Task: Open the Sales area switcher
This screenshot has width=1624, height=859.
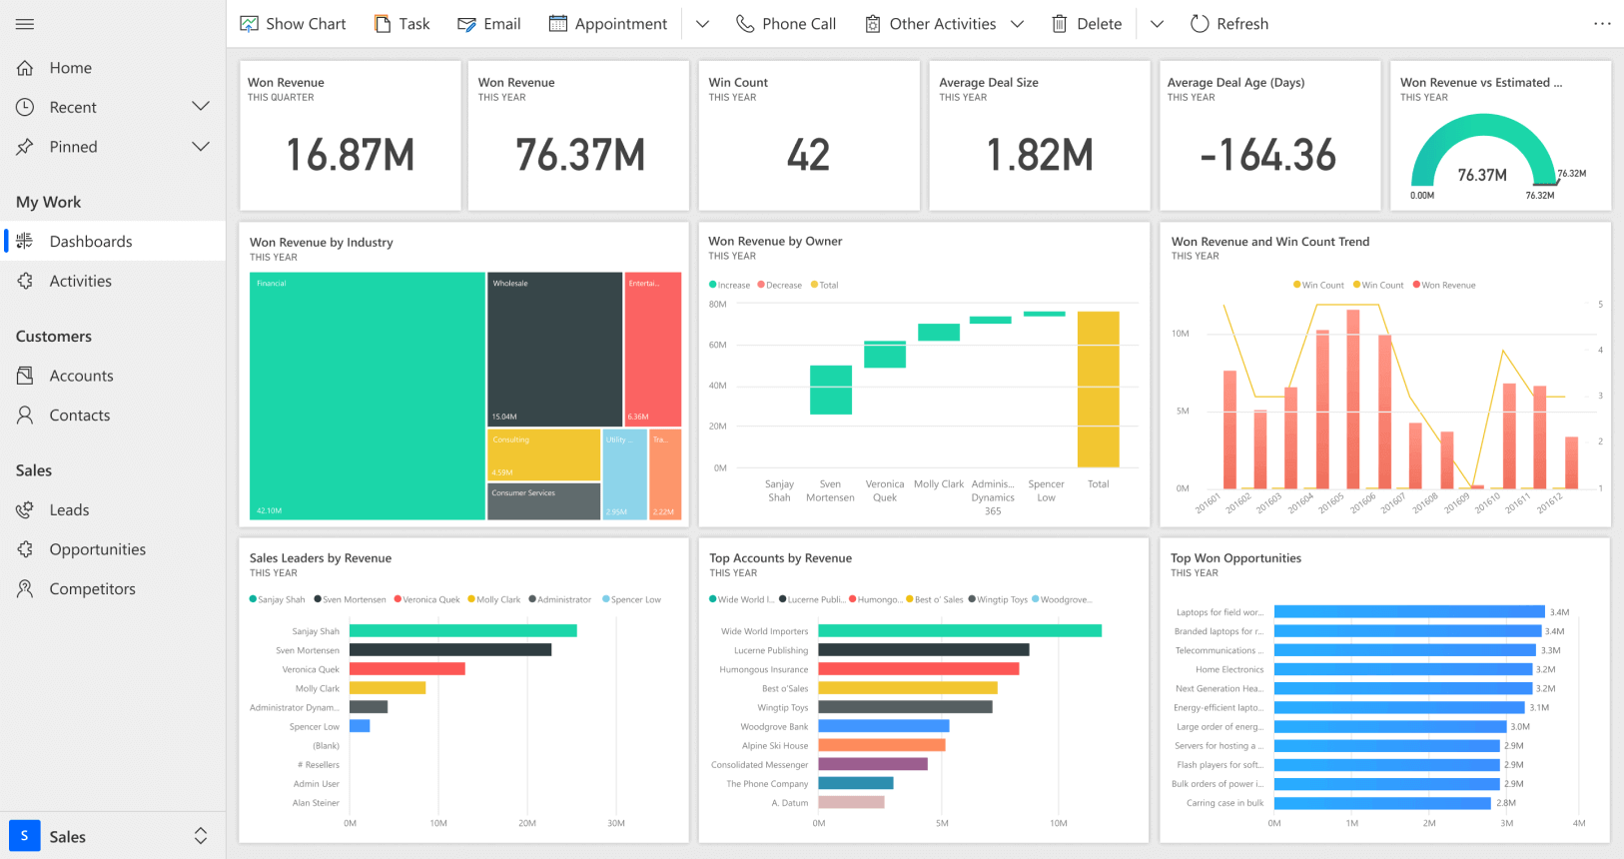Action: (x=201, y=836)
